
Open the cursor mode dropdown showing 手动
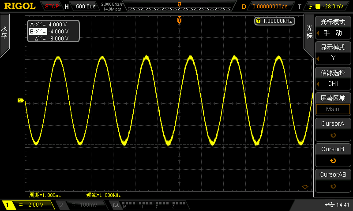pyautogui.click(x=333, y=33)
